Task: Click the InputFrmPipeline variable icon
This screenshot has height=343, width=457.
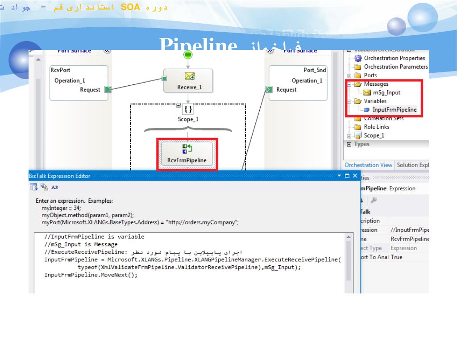Action: pos(367,110)
